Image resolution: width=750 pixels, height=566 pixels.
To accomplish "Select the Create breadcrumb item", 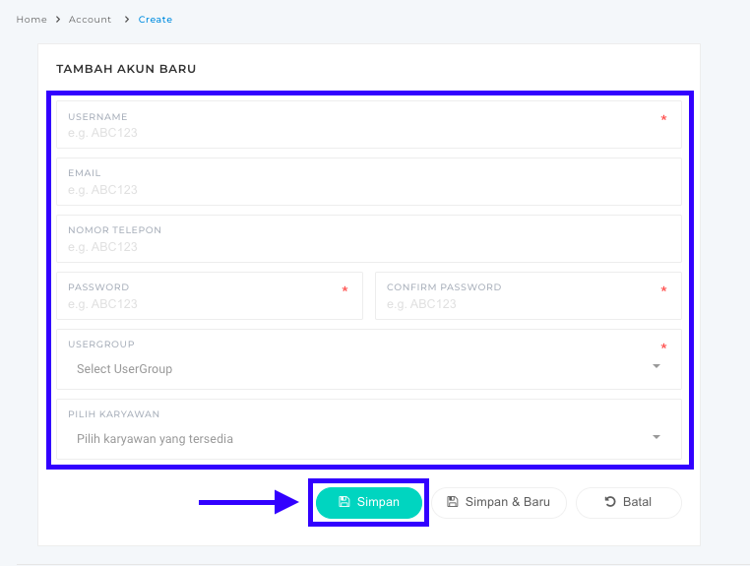I will click(156, 20).
